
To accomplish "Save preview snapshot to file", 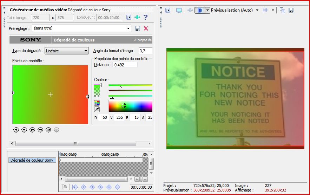I will tap(291, 10).
